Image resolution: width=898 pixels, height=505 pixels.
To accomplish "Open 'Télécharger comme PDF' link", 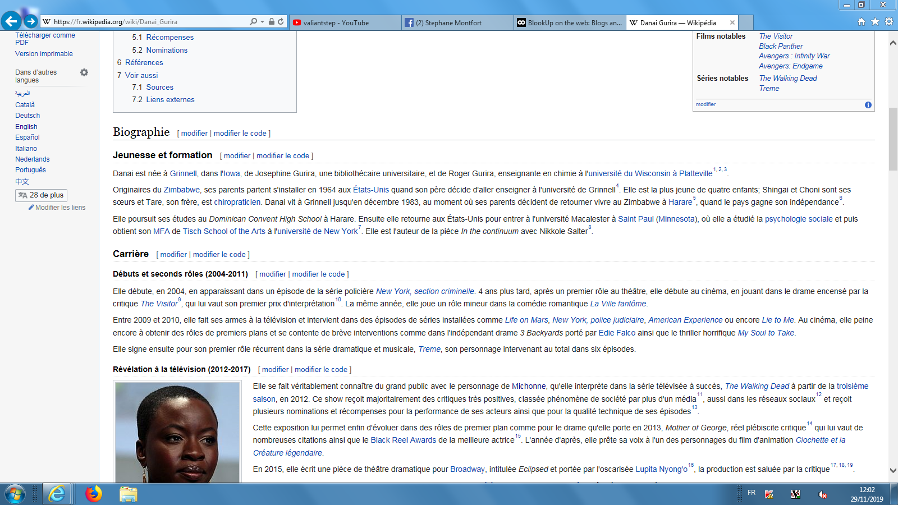I will (x=45, y=39).
